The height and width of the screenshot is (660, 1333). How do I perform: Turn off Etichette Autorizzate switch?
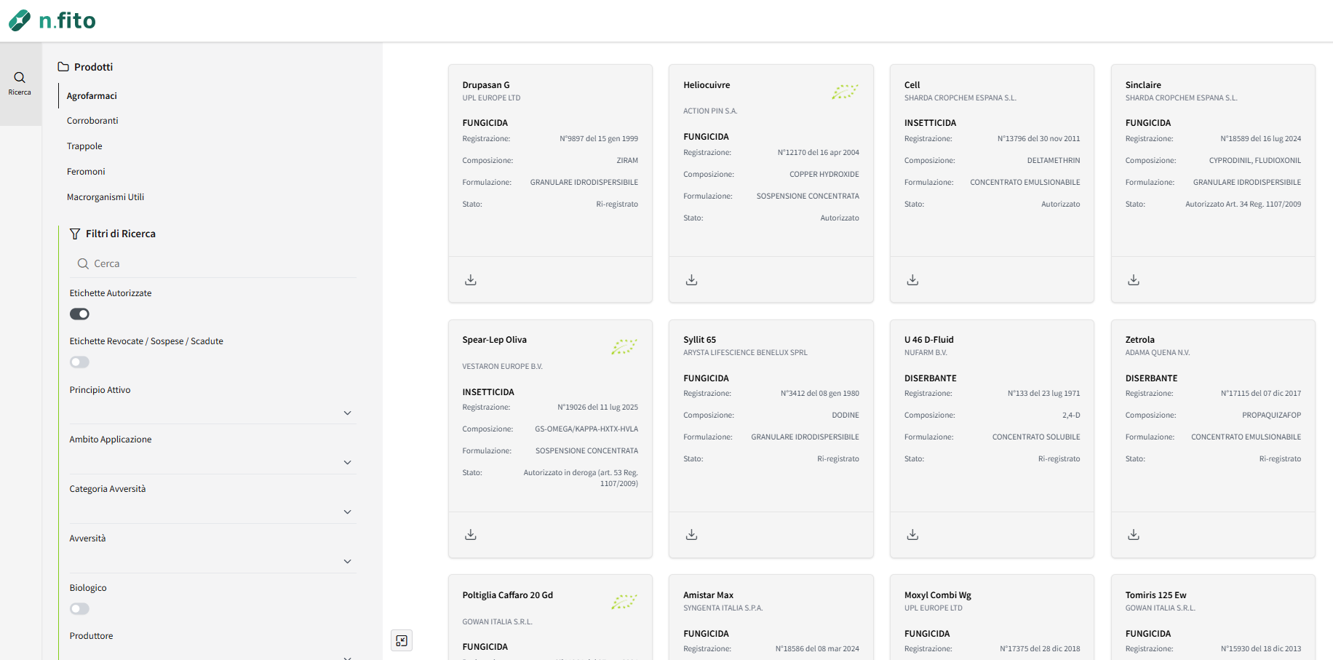pos(79,314)
